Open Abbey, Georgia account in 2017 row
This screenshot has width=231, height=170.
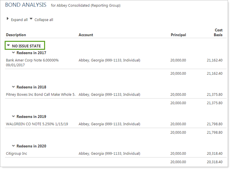109,60
